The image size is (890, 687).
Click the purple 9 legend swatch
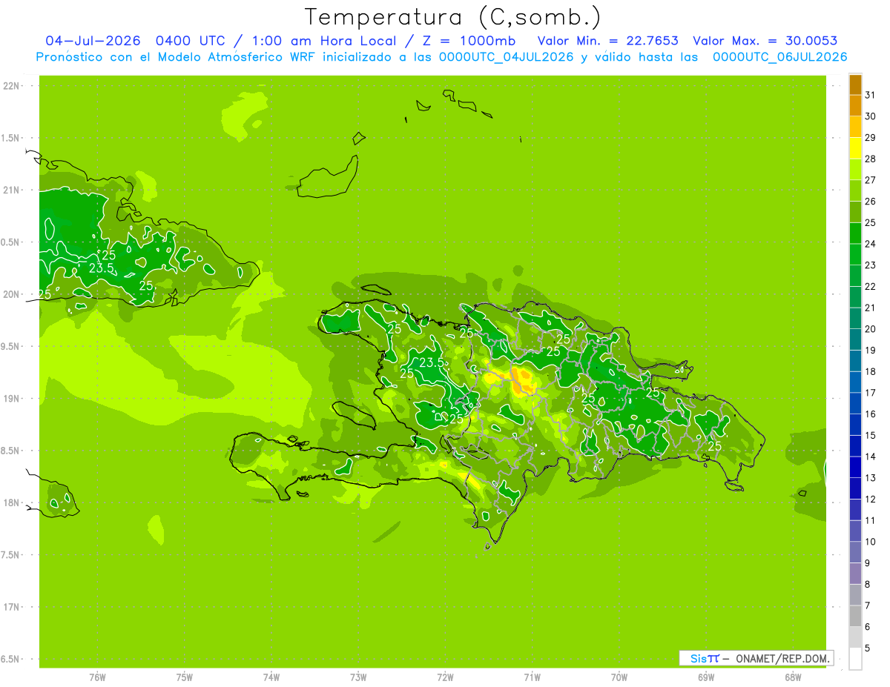pos(855,553)
